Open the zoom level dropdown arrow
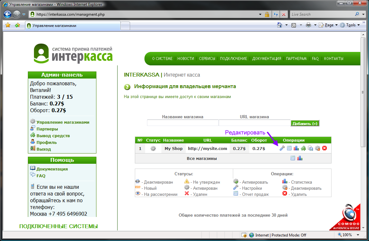Viewport: 369px width, 241px height. [358, 235]
